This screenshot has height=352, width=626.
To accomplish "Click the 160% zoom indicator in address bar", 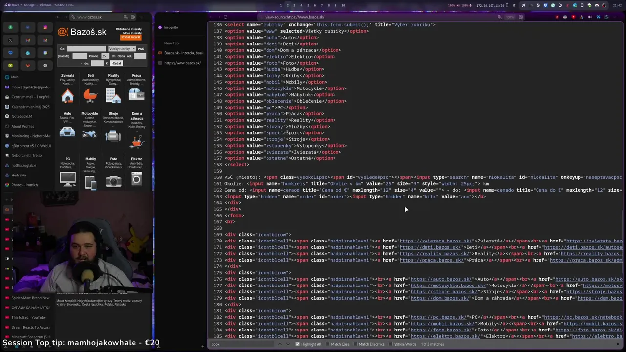I will pos(510,17).
